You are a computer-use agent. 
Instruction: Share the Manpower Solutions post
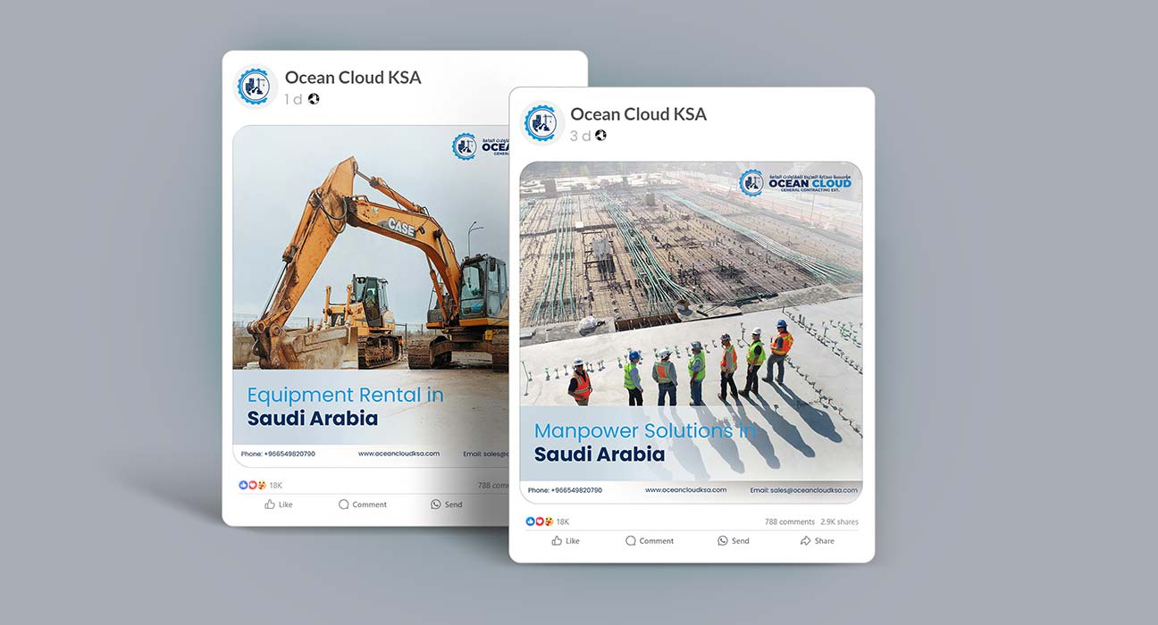817,541
